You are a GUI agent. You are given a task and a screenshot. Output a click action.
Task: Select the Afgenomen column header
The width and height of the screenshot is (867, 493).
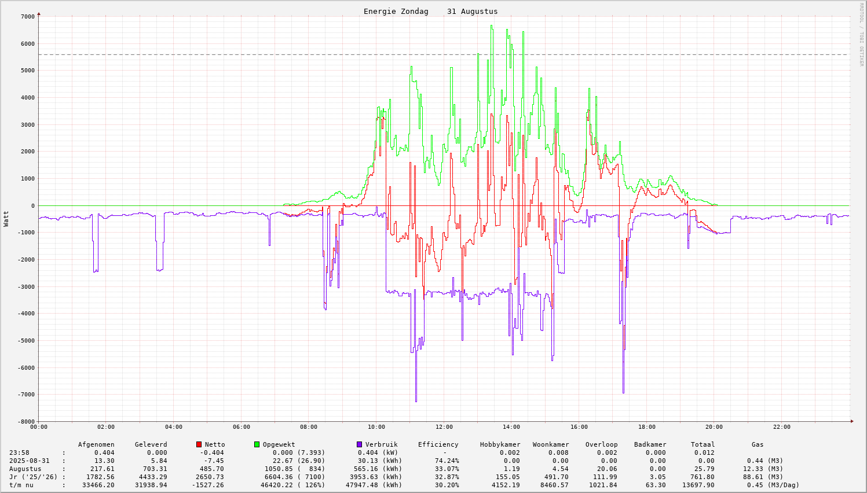(x=96, y=444)
